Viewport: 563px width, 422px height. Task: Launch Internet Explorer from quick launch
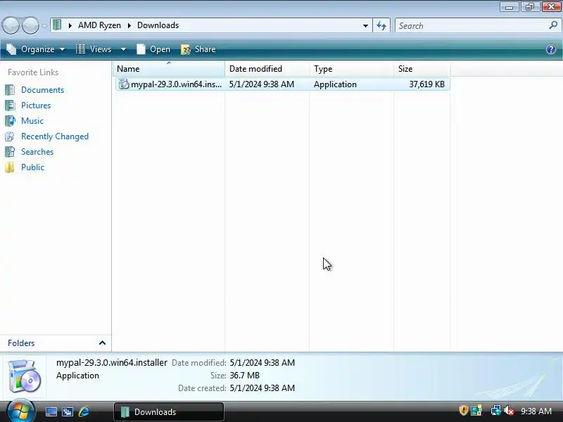[x=84, y=411]
